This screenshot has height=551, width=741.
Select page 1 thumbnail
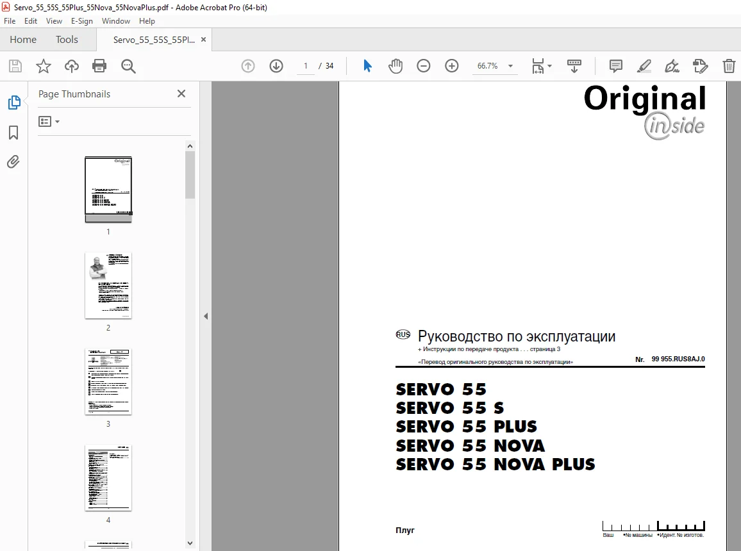pos(108,190)
